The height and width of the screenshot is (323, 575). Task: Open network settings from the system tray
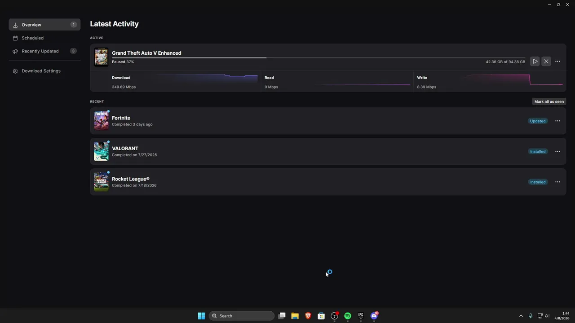click(540, 316)
